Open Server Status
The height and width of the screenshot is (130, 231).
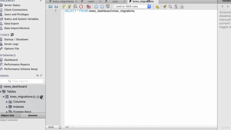tap(12, 5)
